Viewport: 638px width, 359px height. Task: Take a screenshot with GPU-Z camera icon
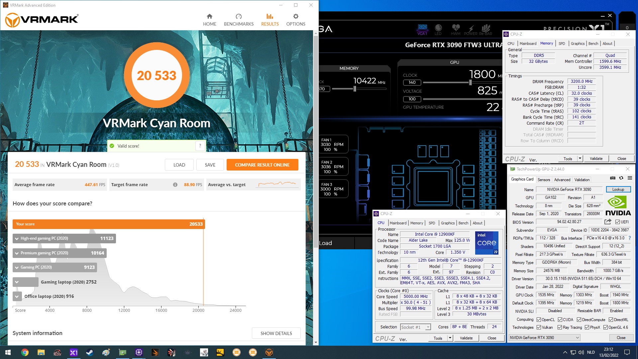tap(613, 178)
